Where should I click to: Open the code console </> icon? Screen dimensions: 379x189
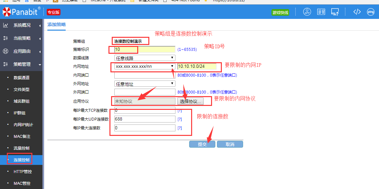(357, 12)
